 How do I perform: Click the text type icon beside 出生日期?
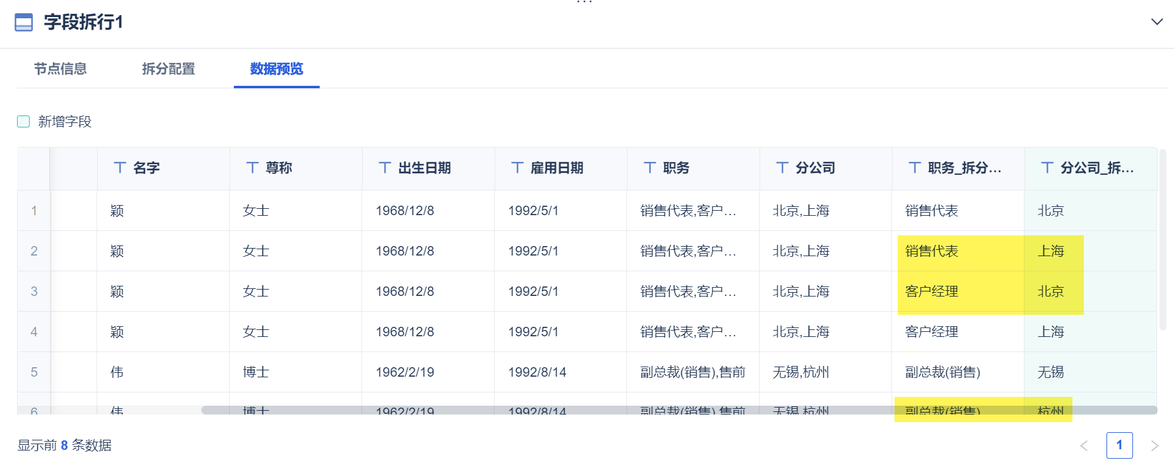[x=385, y=167]
